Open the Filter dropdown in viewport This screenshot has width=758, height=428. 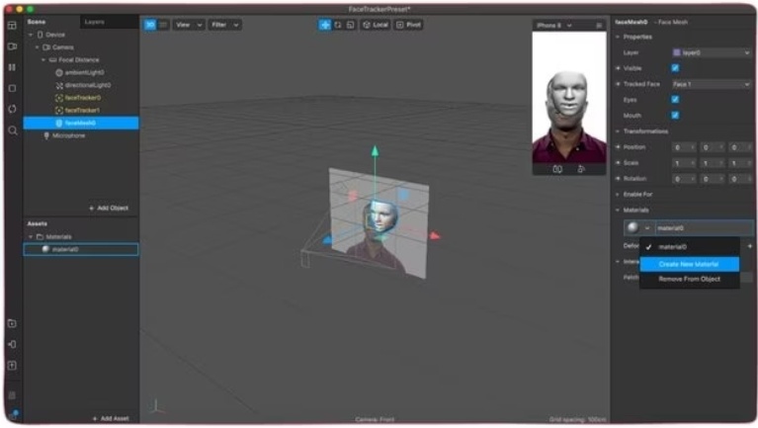[x=223, y=24]
